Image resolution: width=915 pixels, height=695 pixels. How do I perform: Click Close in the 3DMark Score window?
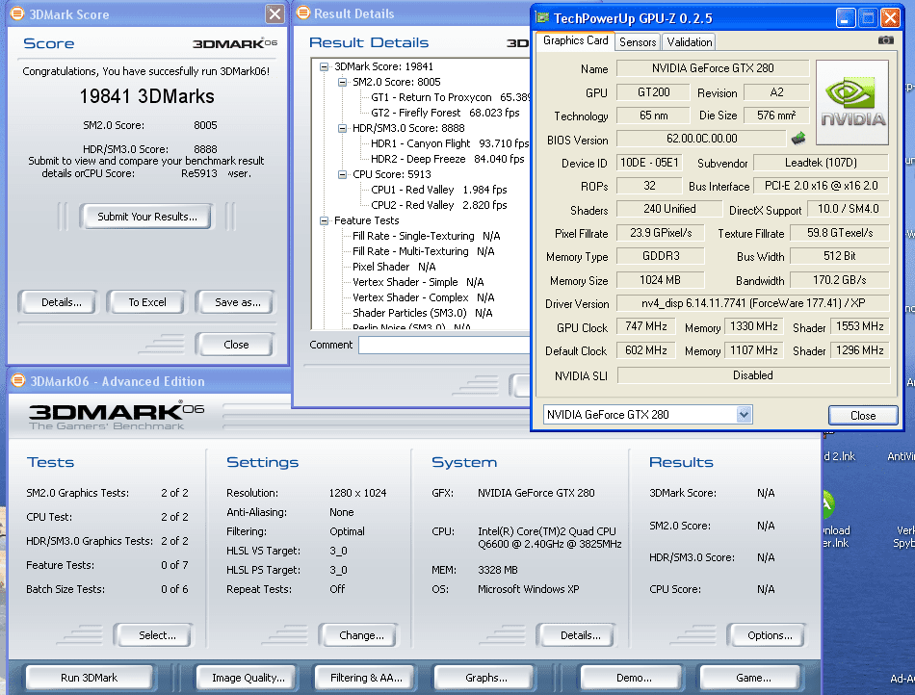coord(236,345)
